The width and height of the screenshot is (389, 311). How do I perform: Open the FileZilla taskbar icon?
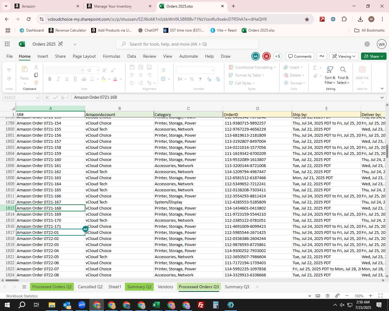click(201, 305)
